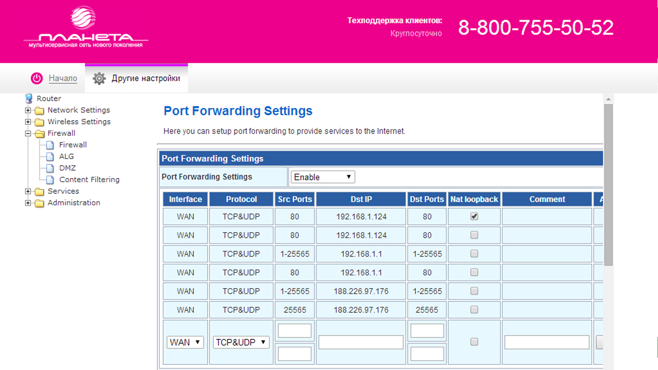Uncheck Nat loopback for first 192.168.1.124 row
The width and height of the screenshot is (658, 370).
pos(474,216)
